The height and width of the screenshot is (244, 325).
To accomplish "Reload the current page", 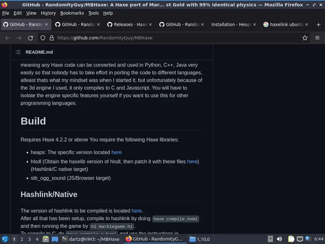I will (x=30, y=38).
